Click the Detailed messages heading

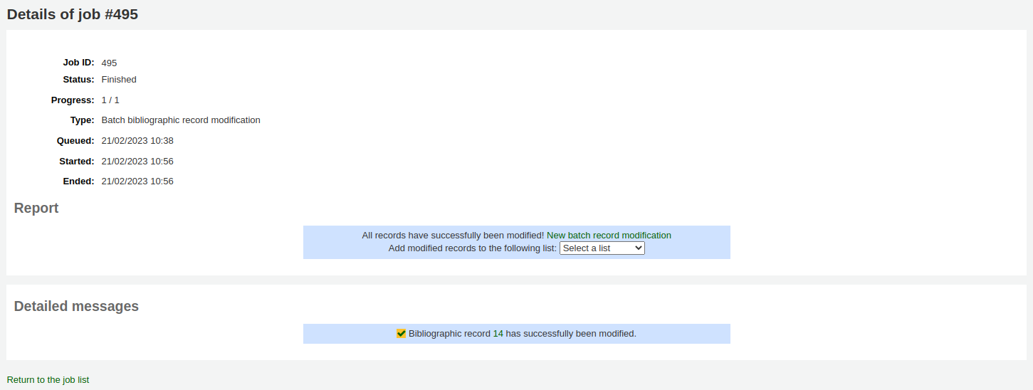(x=76, y=306)
